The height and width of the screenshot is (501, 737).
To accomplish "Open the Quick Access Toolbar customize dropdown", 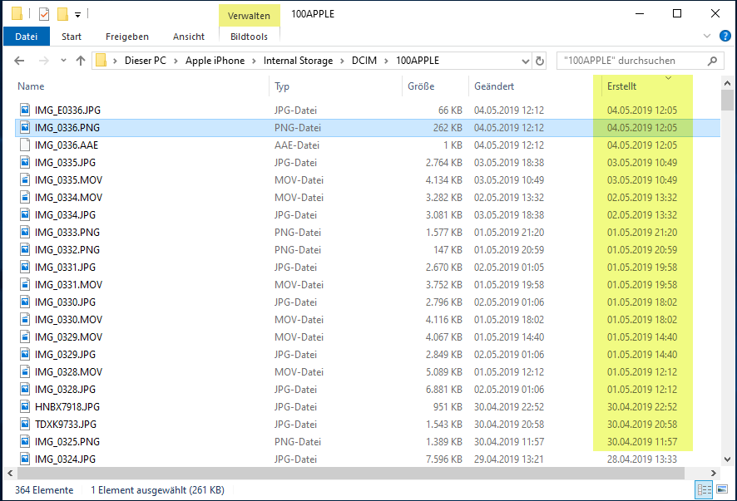I will [77, 14].
